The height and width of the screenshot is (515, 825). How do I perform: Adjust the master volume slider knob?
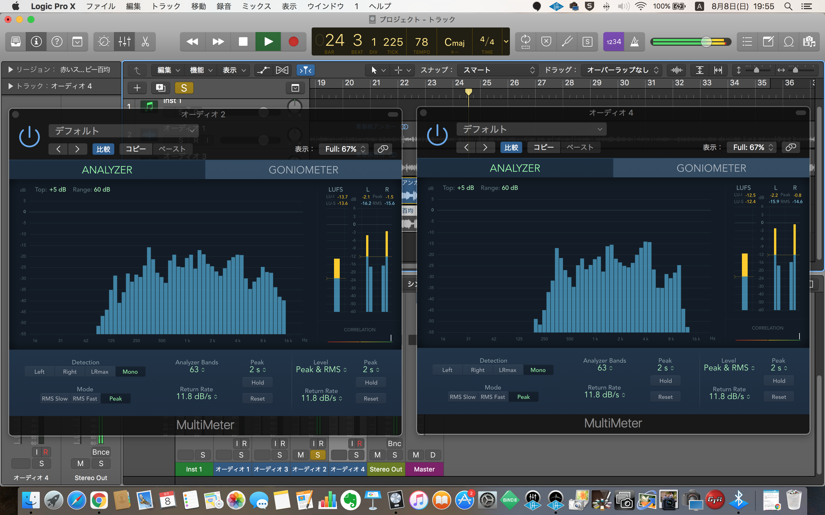(706, 41)
